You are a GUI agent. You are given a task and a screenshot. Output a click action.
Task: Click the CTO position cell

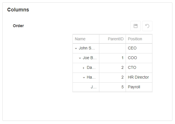pos(132,67)
